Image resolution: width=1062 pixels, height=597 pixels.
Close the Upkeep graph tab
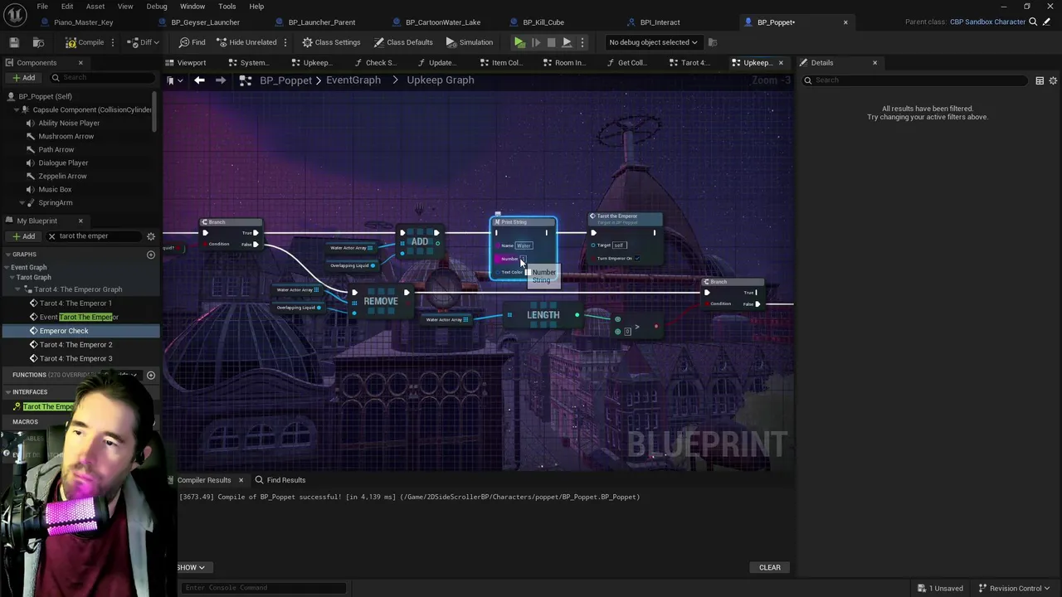[x=780, y=62]
